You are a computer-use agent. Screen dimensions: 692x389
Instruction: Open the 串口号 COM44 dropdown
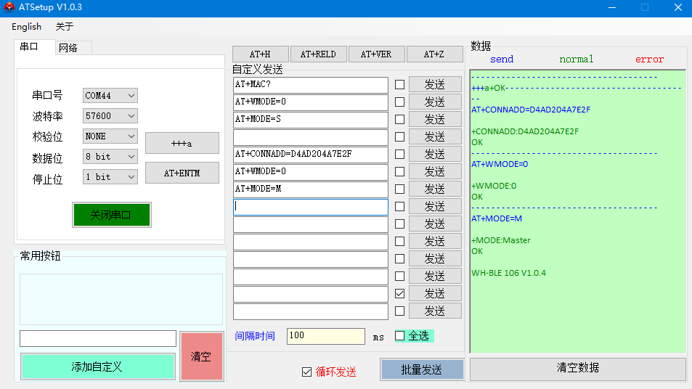[110, 96]
